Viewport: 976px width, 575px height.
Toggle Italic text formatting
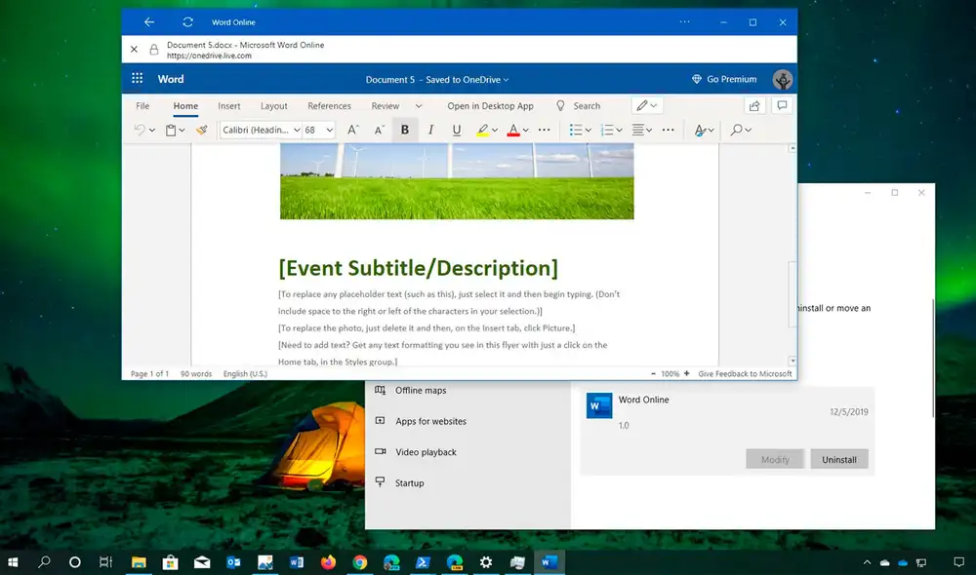click(430, 130)
